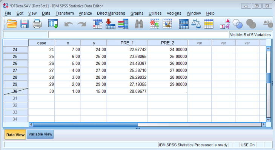
Task: Select row header 27
Action: point(15,70)
